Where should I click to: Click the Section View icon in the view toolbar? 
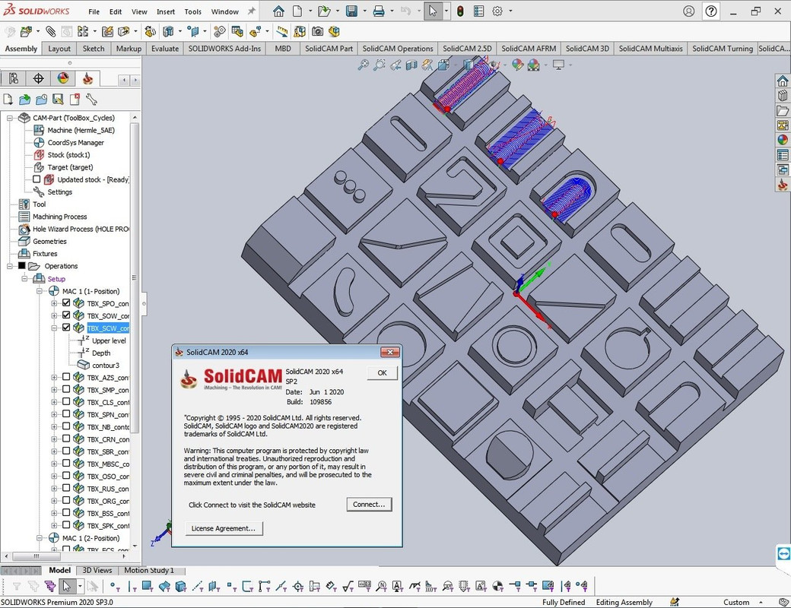click(x=411, y=65)
